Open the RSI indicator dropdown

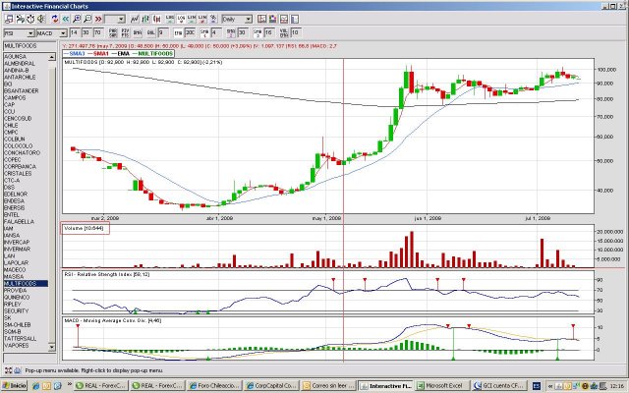pyautogui.click(x=19, y=33)
